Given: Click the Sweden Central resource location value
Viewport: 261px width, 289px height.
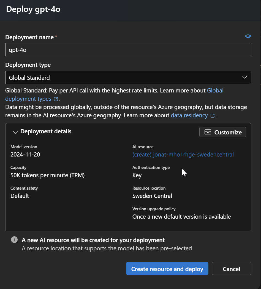Looking at the screenshot, I should (x=152, y=196).
